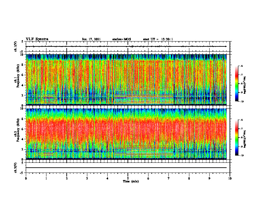Click the "-8" label on ch.1 colorbar

click(242, 84)
